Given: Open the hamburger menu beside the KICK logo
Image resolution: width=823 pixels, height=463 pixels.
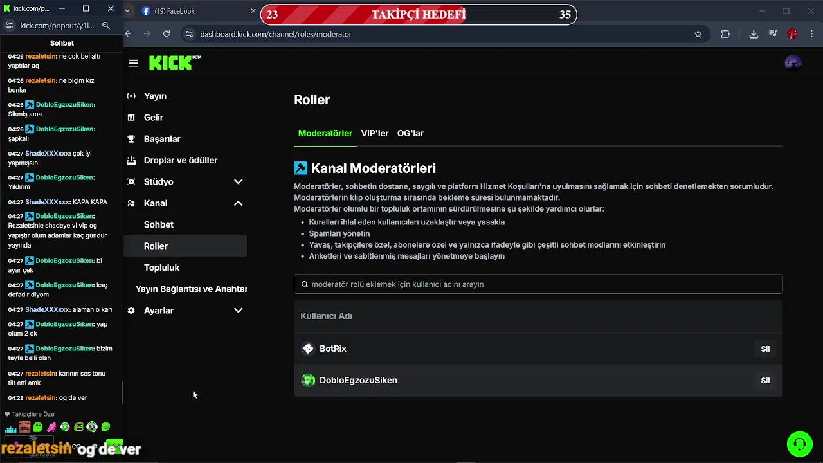Looking at the screenshot, I should pyautogui.click(x=133, y=63).
